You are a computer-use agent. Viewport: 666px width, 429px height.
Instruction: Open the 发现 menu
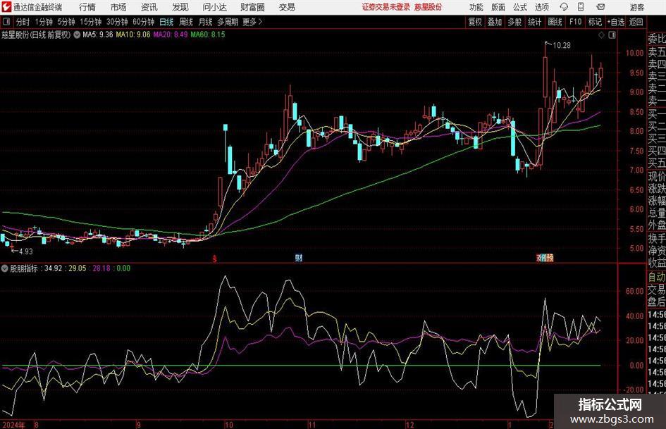180,7
